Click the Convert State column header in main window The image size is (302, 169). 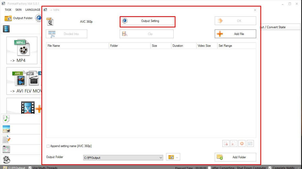click(x=280, y=27)
